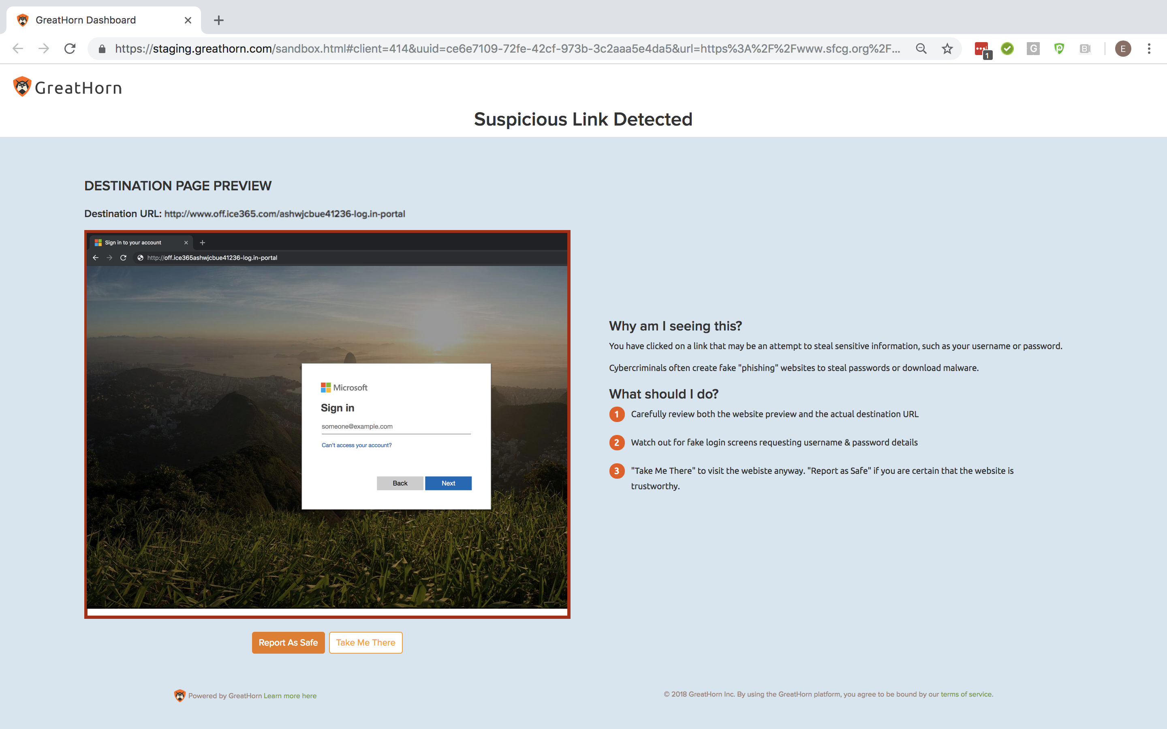Click Take Me There button
The width and height of the screenshot is (1167, 729).
365,643
